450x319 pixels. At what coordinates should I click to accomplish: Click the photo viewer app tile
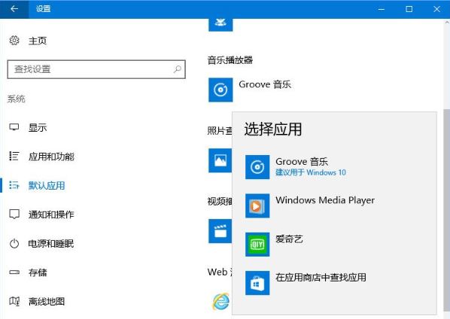pyautogui.click(x=220, y=160)
